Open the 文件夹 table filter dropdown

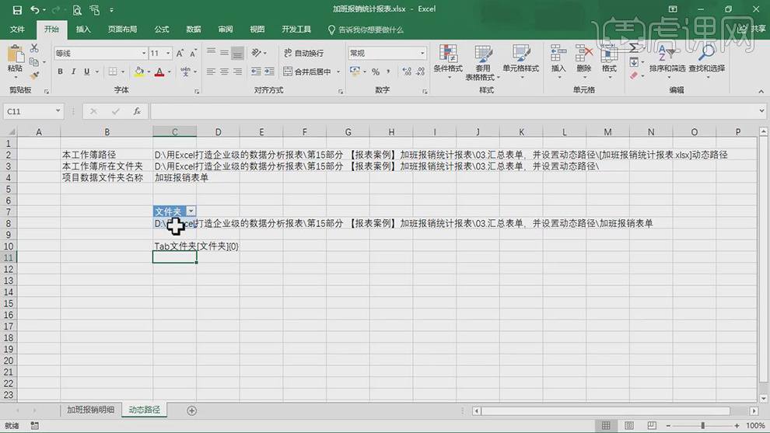pyautogui.click(x=191, y=211)
